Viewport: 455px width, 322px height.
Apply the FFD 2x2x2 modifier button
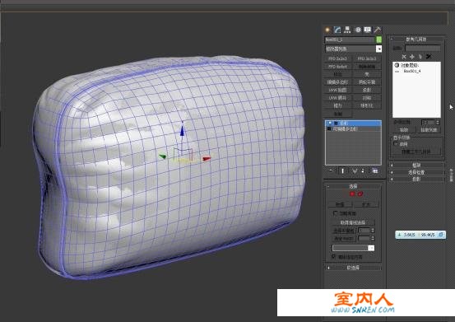click(x=337, y=58)
